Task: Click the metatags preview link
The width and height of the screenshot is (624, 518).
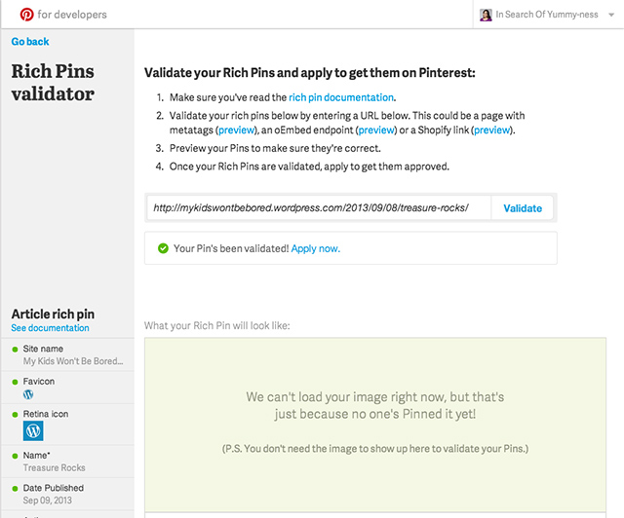Action: coord(236,129)
